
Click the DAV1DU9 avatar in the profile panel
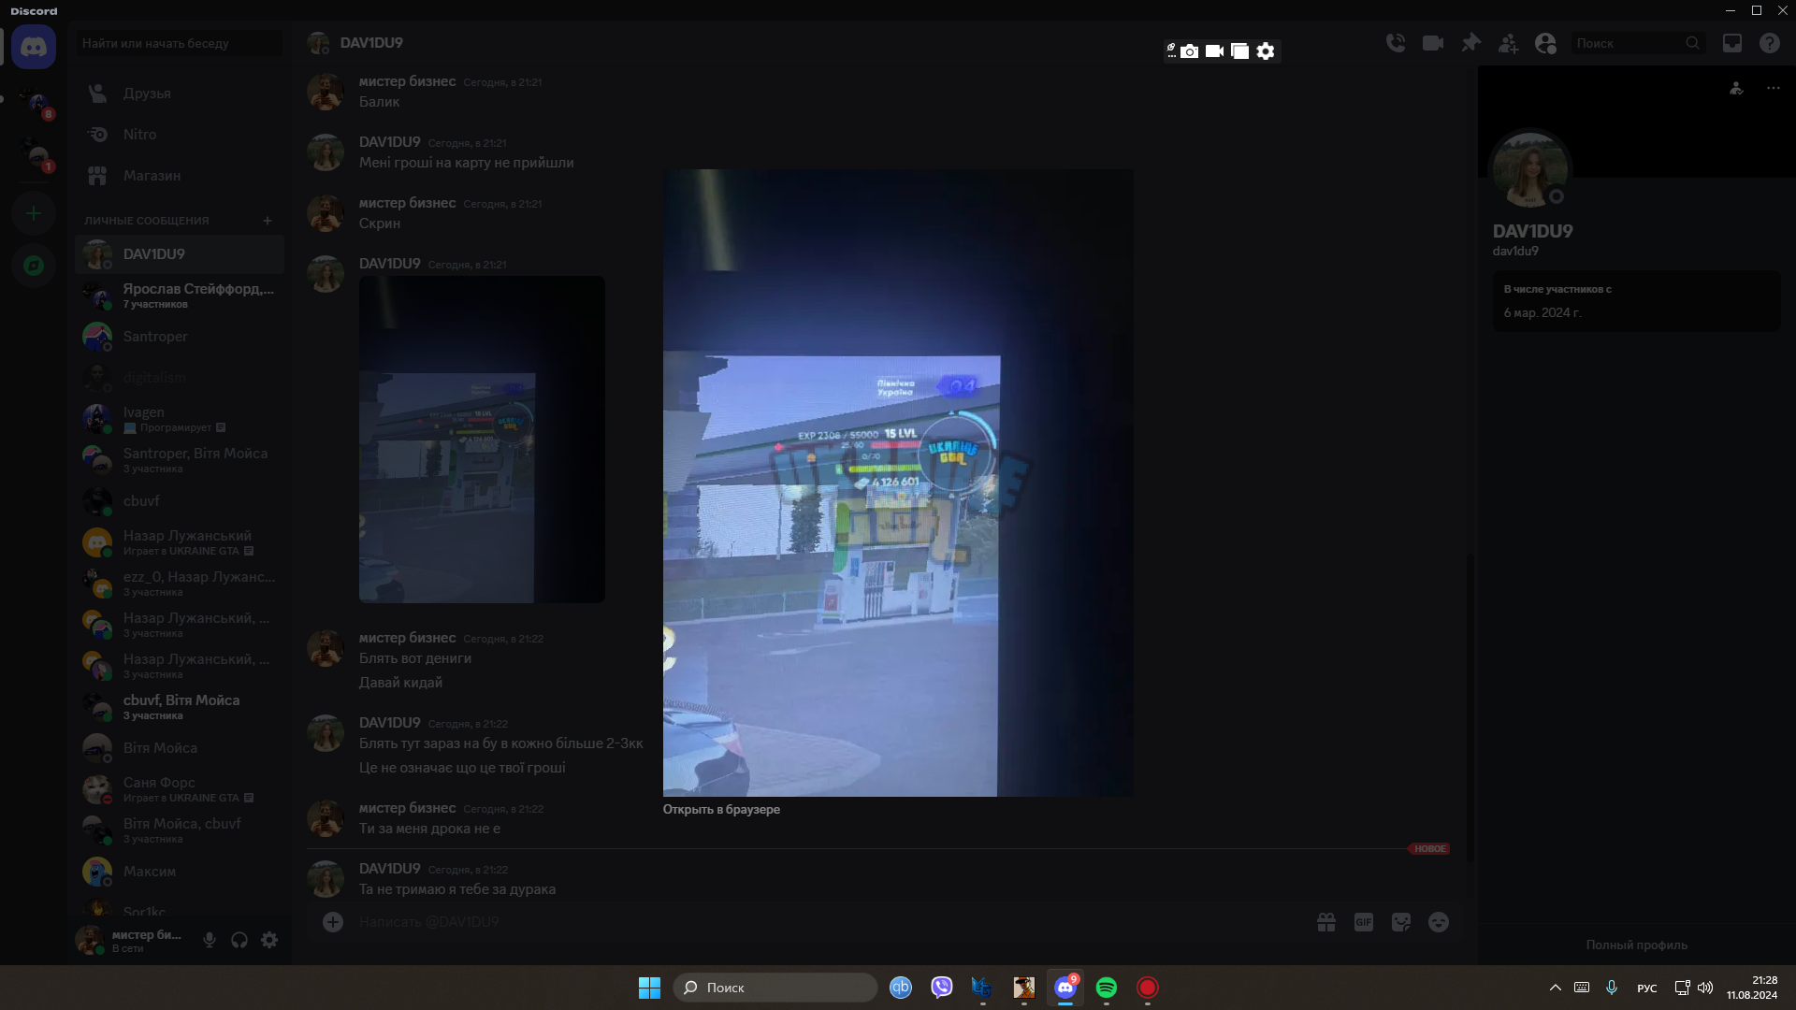[x=1530, y=170]
